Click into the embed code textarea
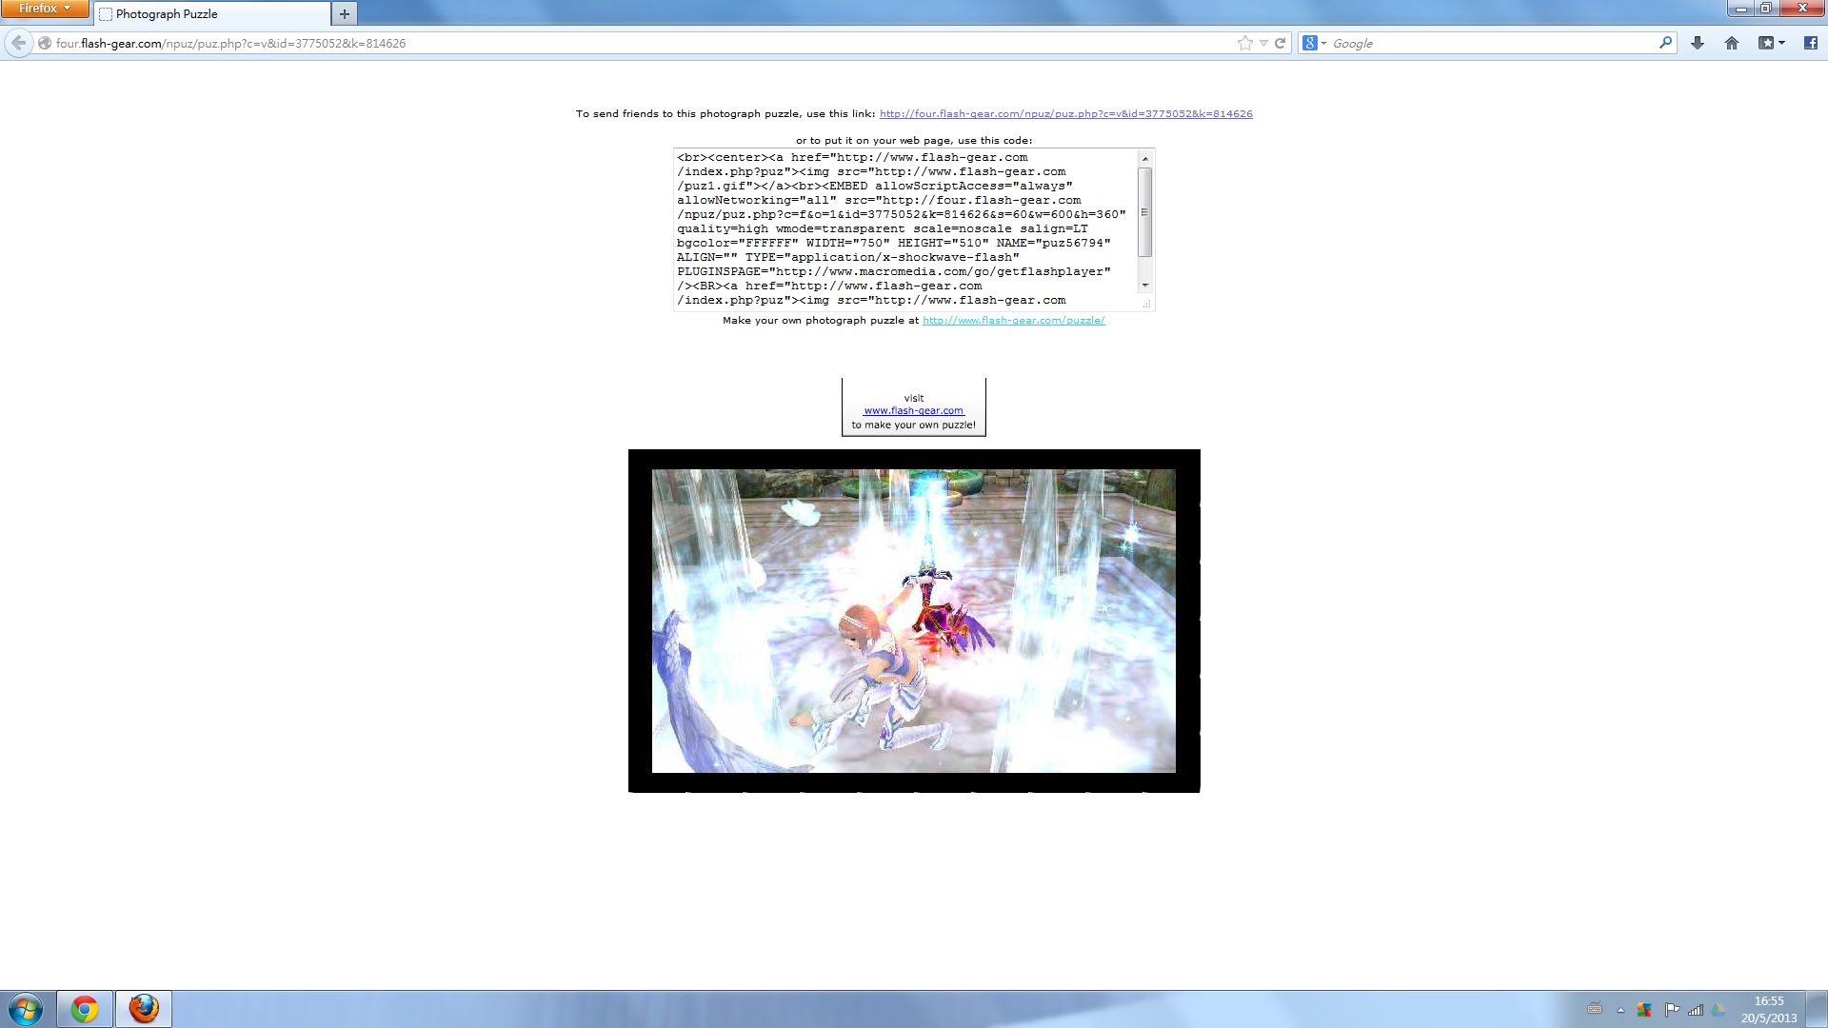The image size is (1828, 1028). (x=904, y=228)
